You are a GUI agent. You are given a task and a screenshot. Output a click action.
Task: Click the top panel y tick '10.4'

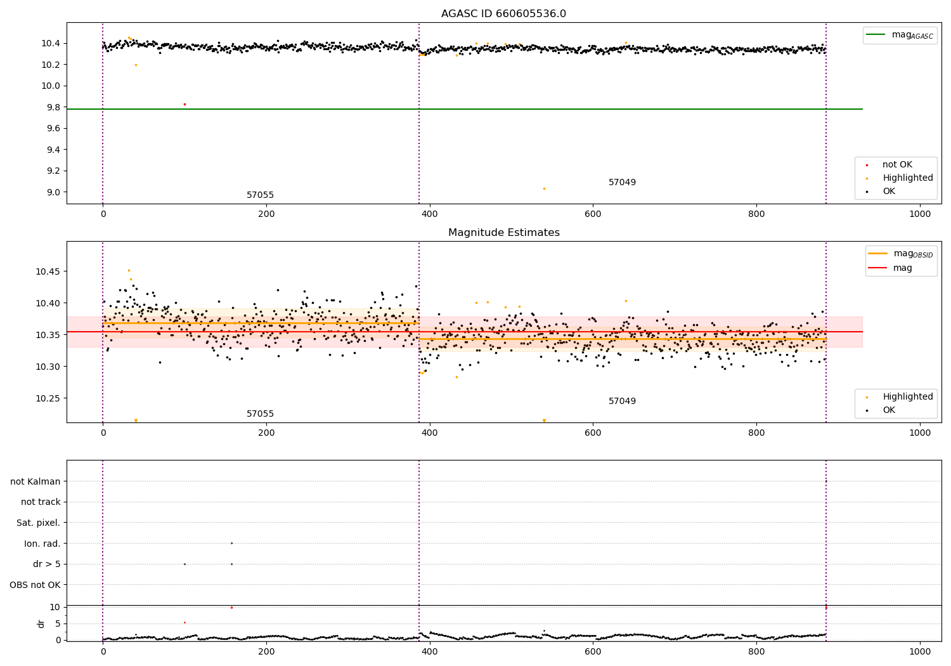pos(50,44)
